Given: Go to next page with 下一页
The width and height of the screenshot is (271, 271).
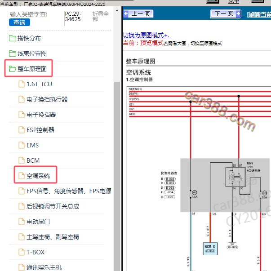Looking at the screenshot, I should [226, 13].
